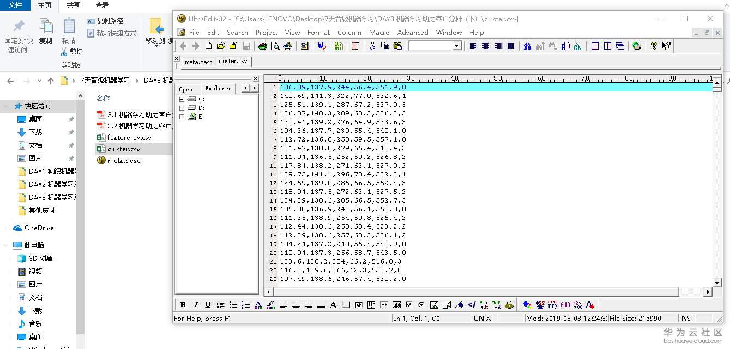Screen dimensions: 730x349
Task: Click the Paste clipboard icon in UltraEdit
Action: [x=397, y=46]
